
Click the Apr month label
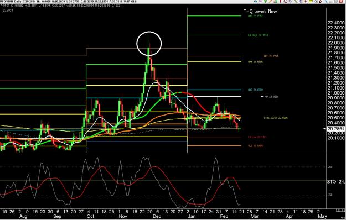coord(290,217)
